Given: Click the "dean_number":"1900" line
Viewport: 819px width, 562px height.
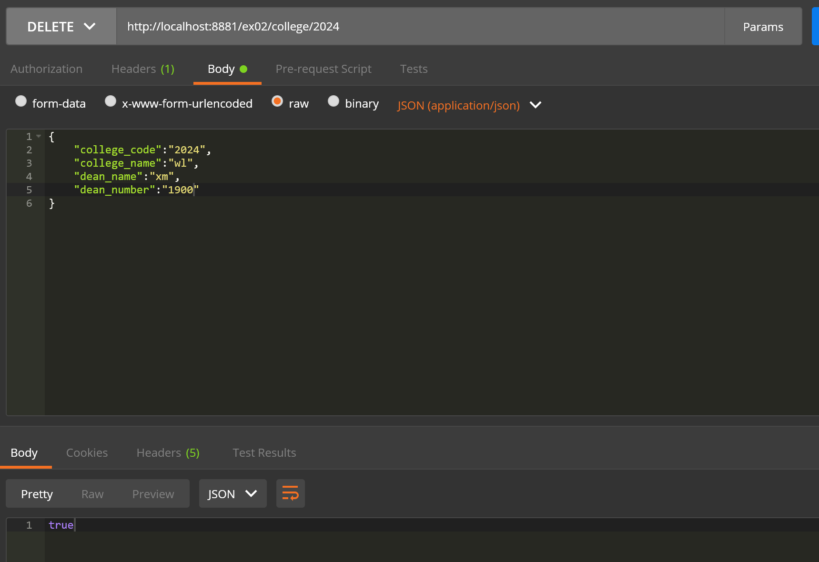Looking at the screenshot, I should [x=136, y=190].
